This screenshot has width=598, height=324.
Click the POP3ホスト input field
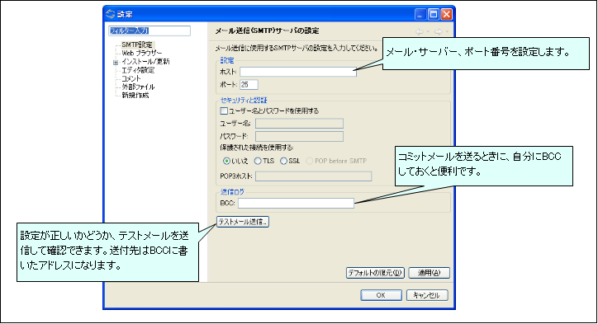point(314,176)
